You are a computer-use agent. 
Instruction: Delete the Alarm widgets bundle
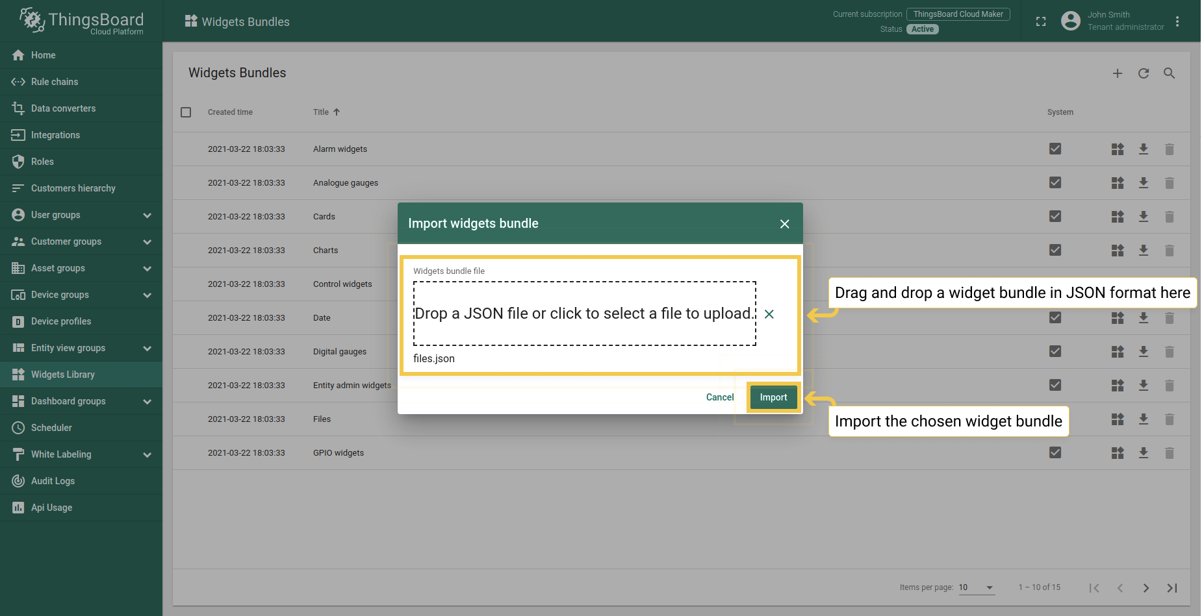click(x=1170, y=149)
